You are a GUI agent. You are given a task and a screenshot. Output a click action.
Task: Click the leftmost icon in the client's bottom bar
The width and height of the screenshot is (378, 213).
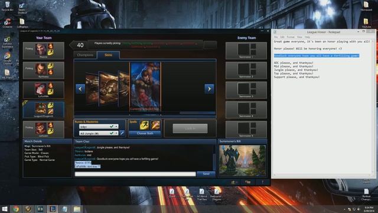[234, 182]
